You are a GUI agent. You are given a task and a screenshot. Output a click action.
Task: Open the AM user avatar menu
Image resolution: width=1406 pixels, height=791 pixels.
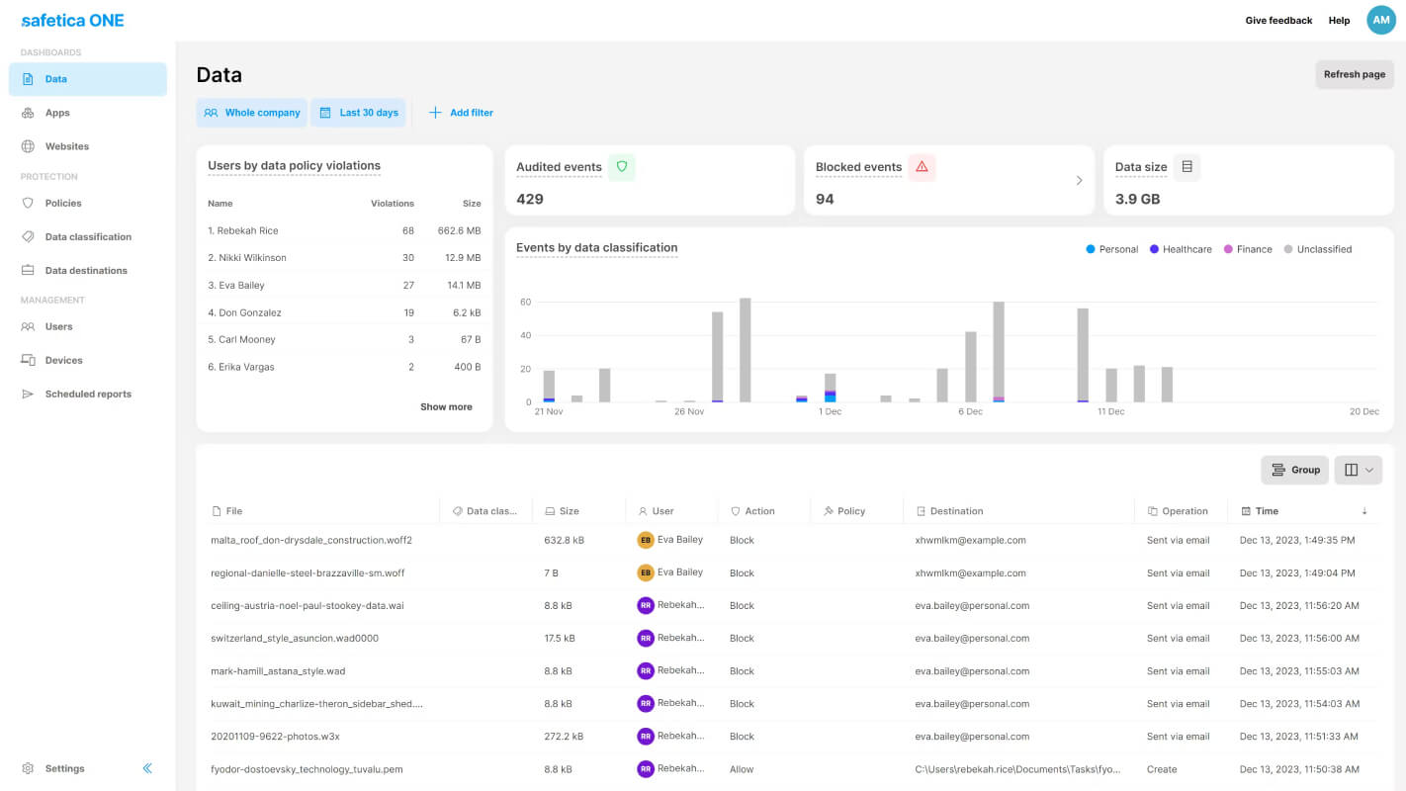[x=1381, y=20]
